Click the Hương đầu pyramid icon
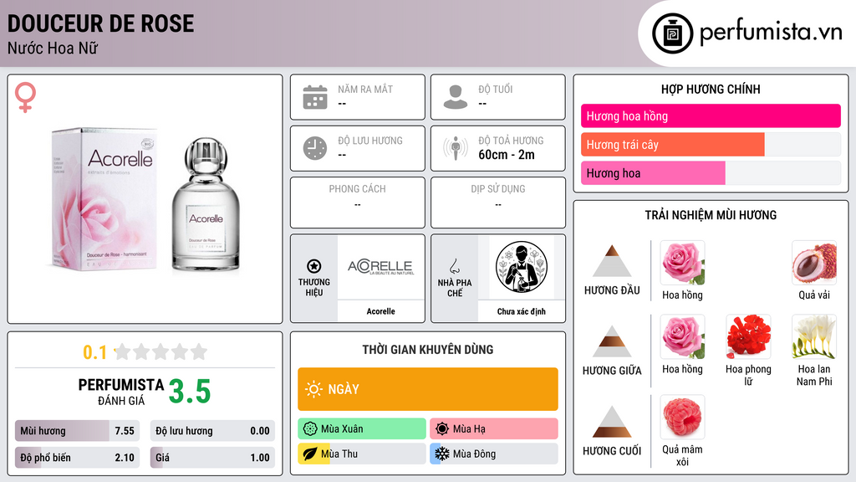 click(612, 261)
